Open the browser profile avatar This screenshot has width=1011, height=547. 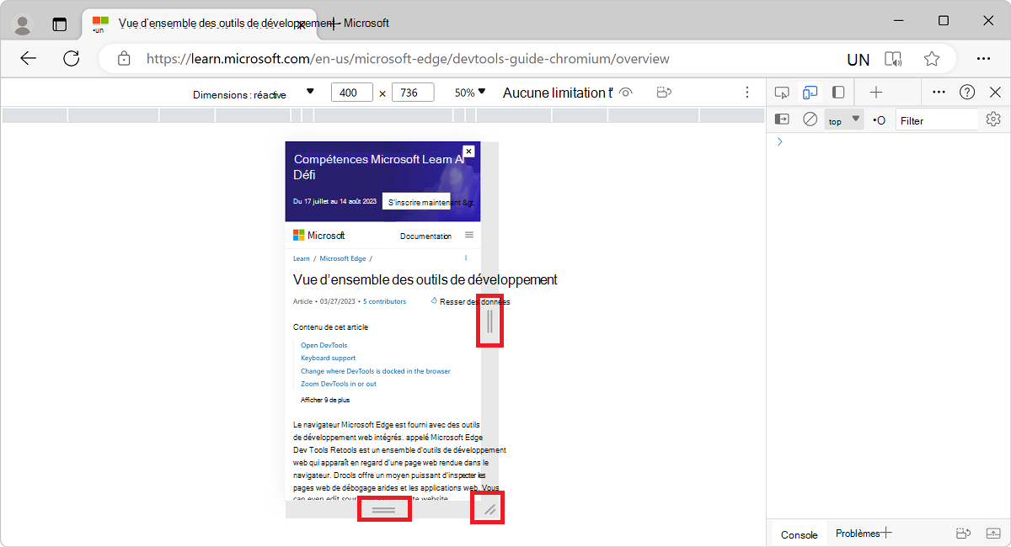23,24
